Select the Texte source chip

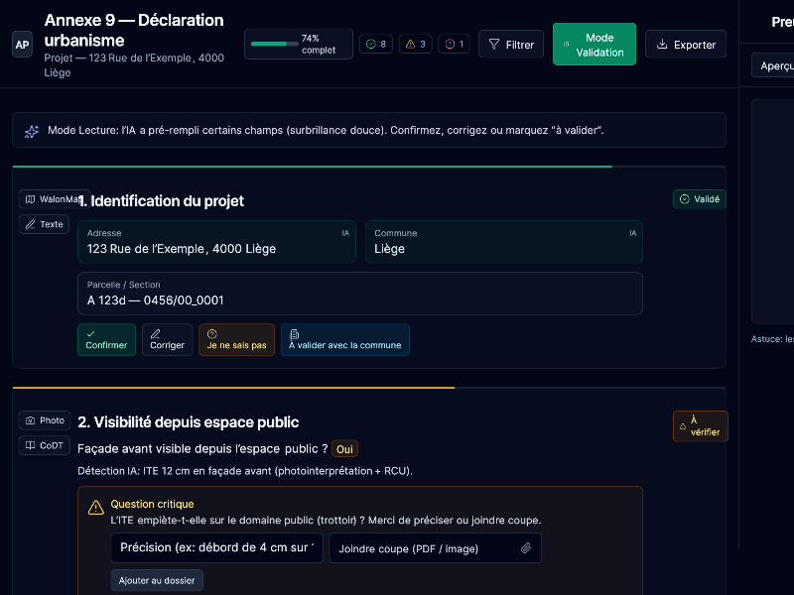click(x=44, y=224)
